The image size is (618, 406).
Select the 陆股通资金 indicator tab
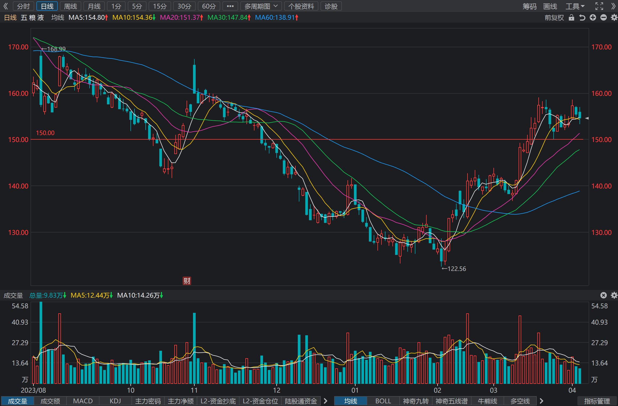(301, 401)
